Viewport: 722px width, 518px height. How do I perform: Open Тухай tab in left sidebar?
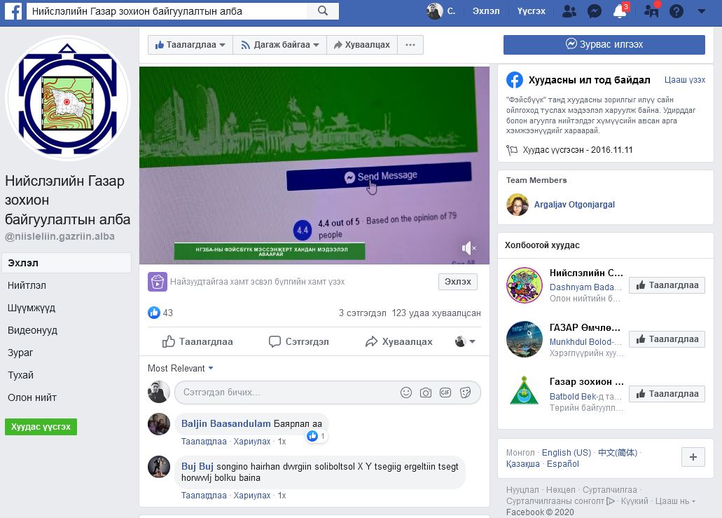coord(21,375)
